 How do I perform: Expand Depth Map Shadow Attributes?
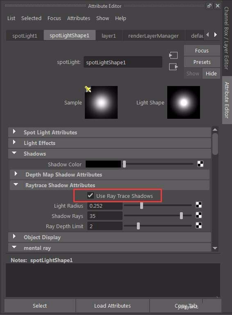pyautogui.click(x=16, y=174)
